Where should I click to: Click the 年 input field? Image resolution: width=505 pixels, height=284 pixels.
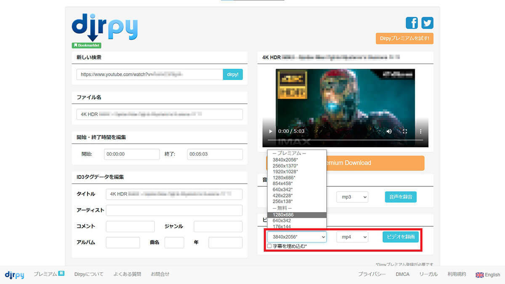point(226,243)
